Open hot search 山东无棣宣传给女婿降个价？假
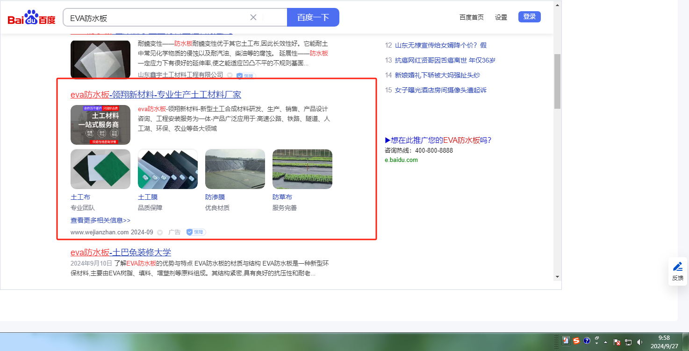Viewport: 689px width, 351px height. [x=440, y=45]
